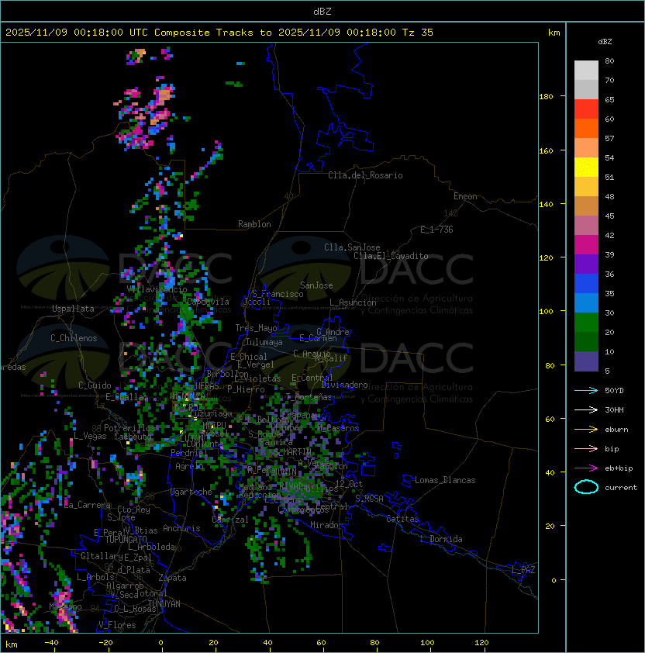Click the dBZ title at the top

322,11
